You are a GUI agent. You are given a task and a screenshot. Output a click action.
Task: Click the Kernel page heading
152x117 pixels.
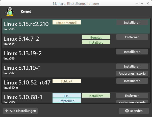click(26, 11)
